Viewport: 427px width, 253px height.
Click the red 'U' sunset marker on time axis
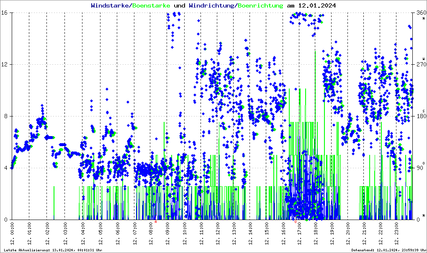tap(296, 222)
